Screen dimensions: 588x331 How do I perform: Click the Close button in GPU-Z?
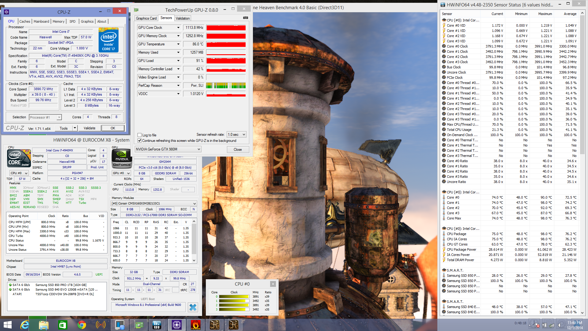[238, 150]
